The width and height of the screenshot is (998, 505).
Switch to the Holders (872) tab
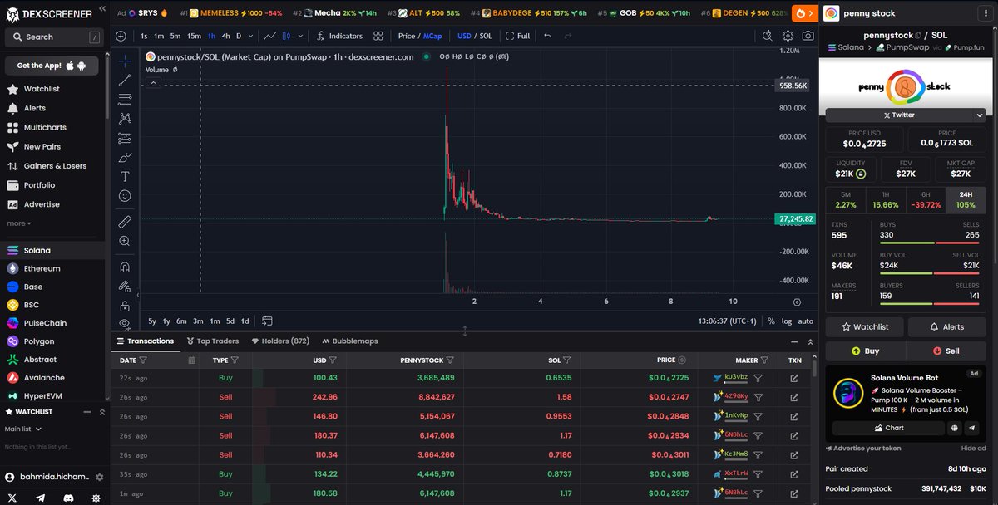tap(280, 341)
